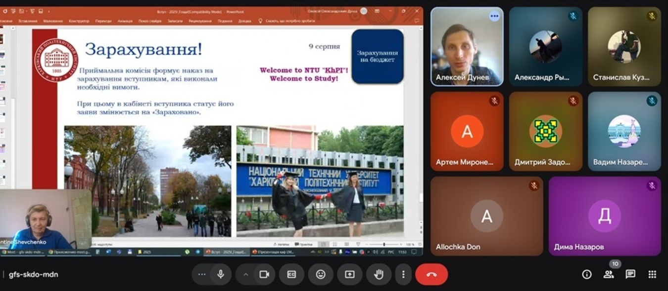This screenshot has height=291, width=668.
Task: Raise your hand in the meeting
Action: pos(379,274)
